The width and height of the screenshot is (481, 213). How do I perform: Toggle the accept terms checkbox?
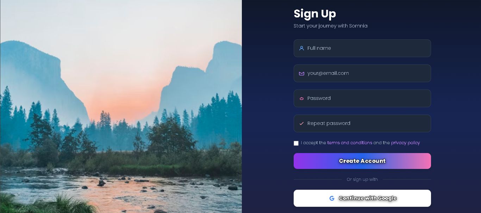(x=296, y=143)
